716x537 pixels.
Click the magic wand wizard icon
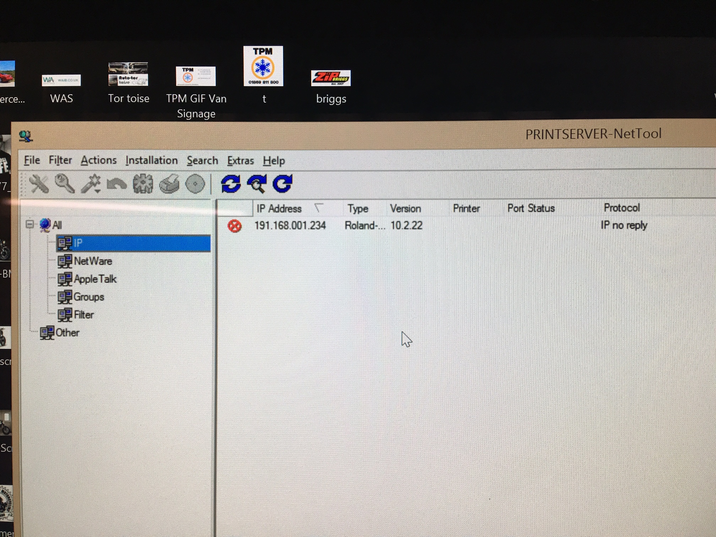coord(91,184)
